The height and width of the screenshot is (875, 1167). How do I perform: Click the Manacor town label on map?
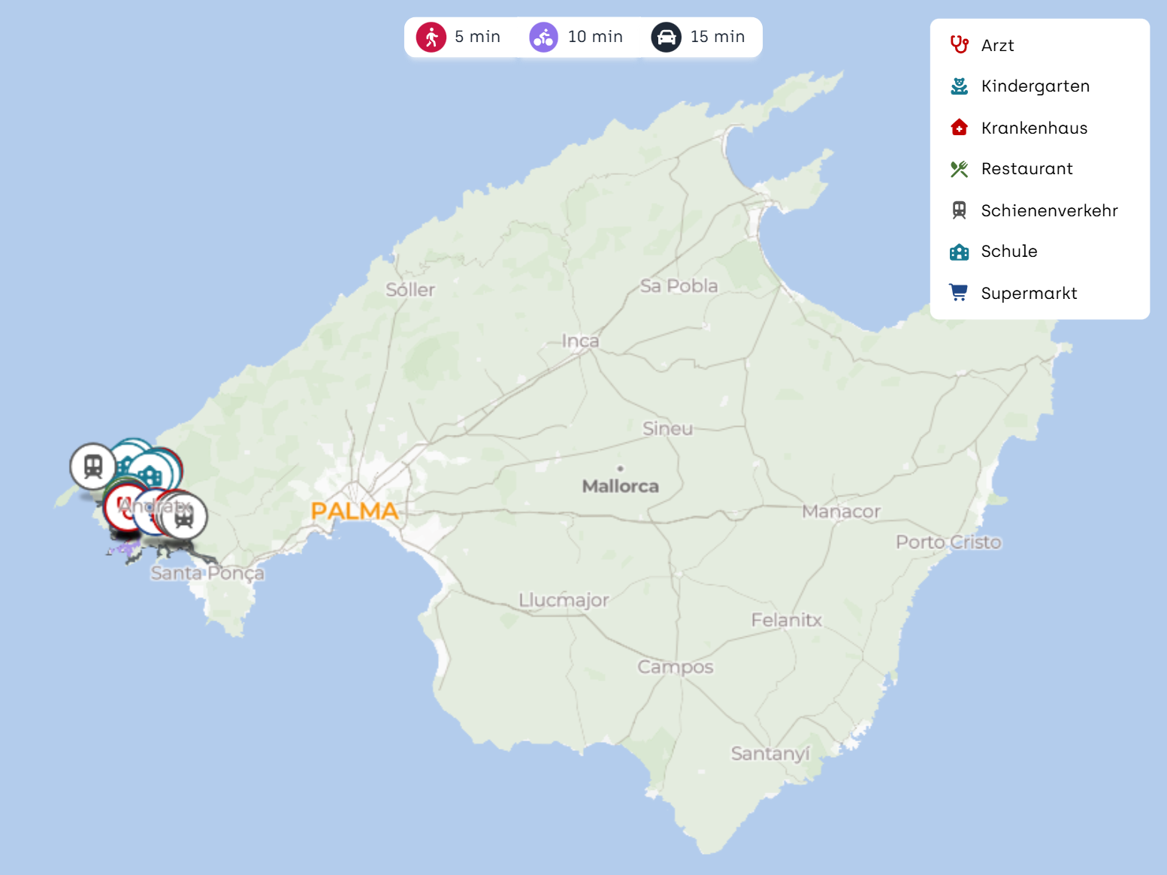840,511
